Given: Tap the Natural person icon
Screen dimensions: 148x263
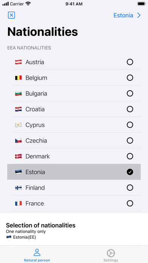Looking at the screenshot, I should [37, 252].
